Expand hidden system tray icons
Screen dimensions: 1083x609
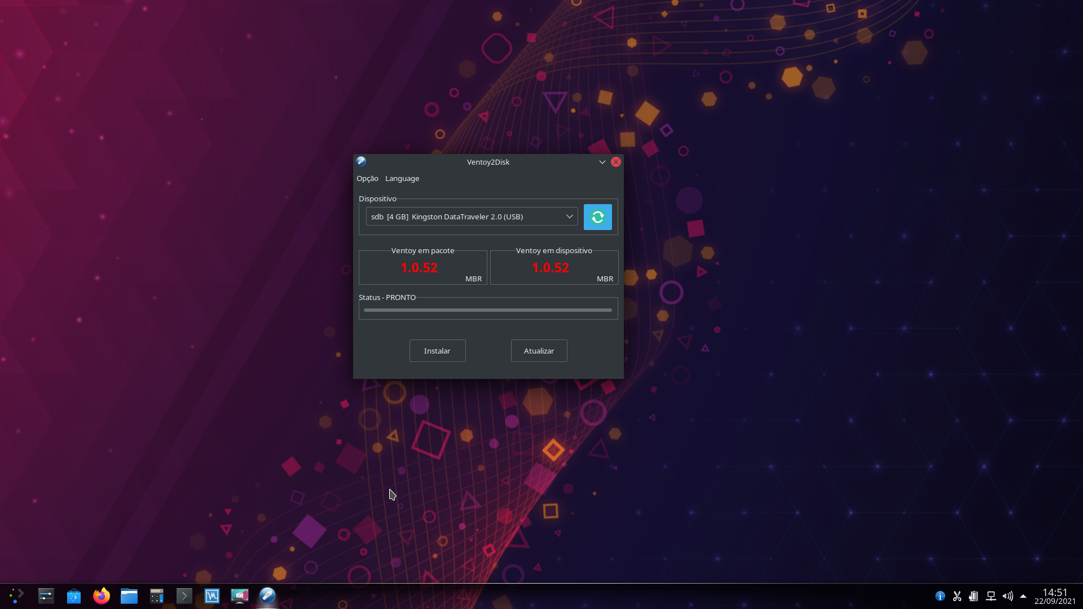pyautogui.click(x=1023, y=597)
